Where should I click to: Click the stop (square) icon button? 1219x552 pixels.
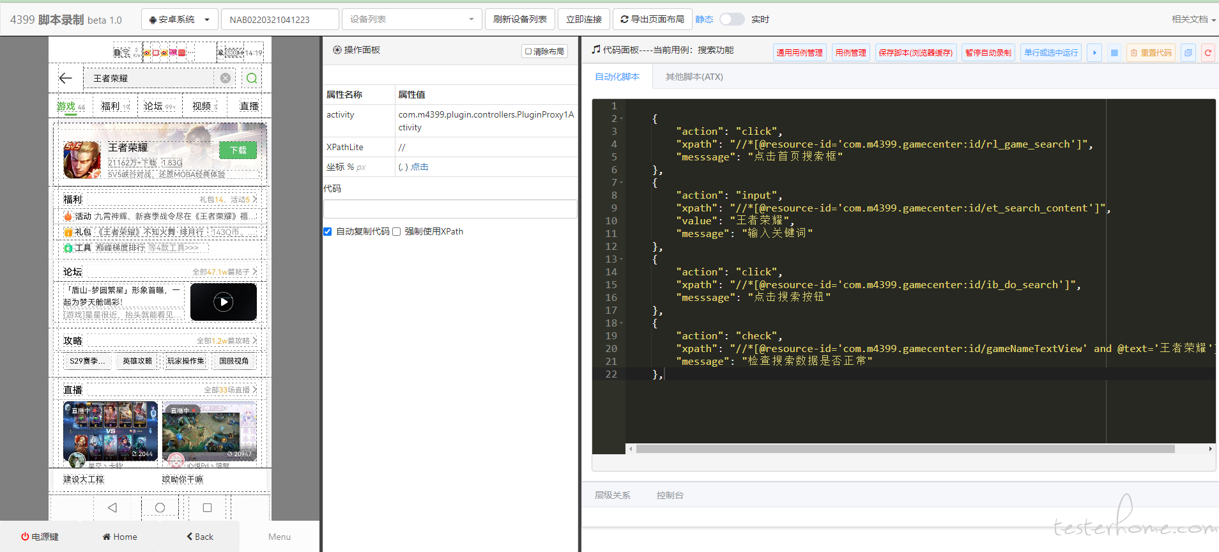tap(1114, 52)
